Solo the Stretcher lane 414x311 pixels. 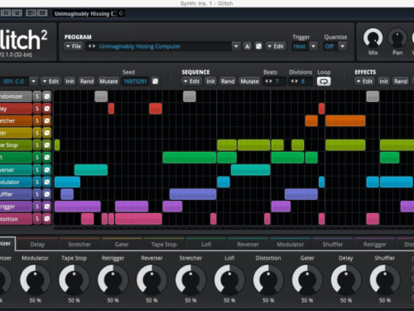coord(37,121)
